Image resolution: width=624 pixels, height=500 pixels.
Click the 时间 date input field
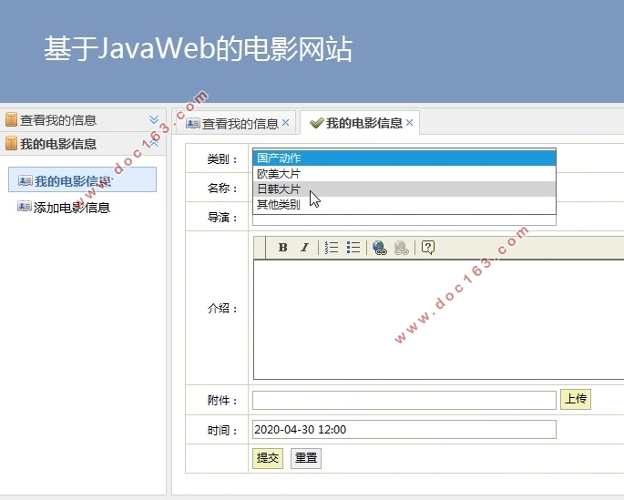coord(404,430)
